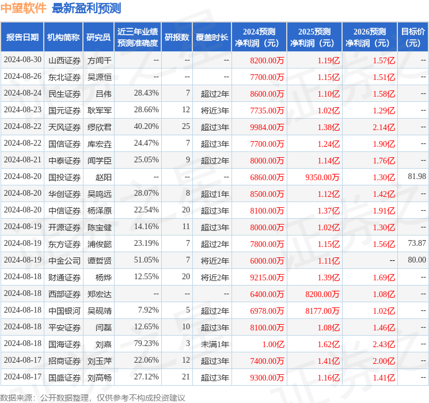Click the 8200.00万 forecast for 西部证券

pos(322,294)
